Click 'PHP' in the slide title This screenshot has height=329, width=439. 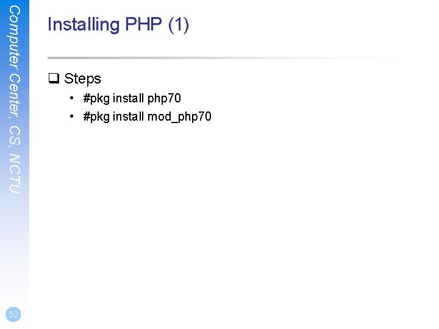point(143,24)
